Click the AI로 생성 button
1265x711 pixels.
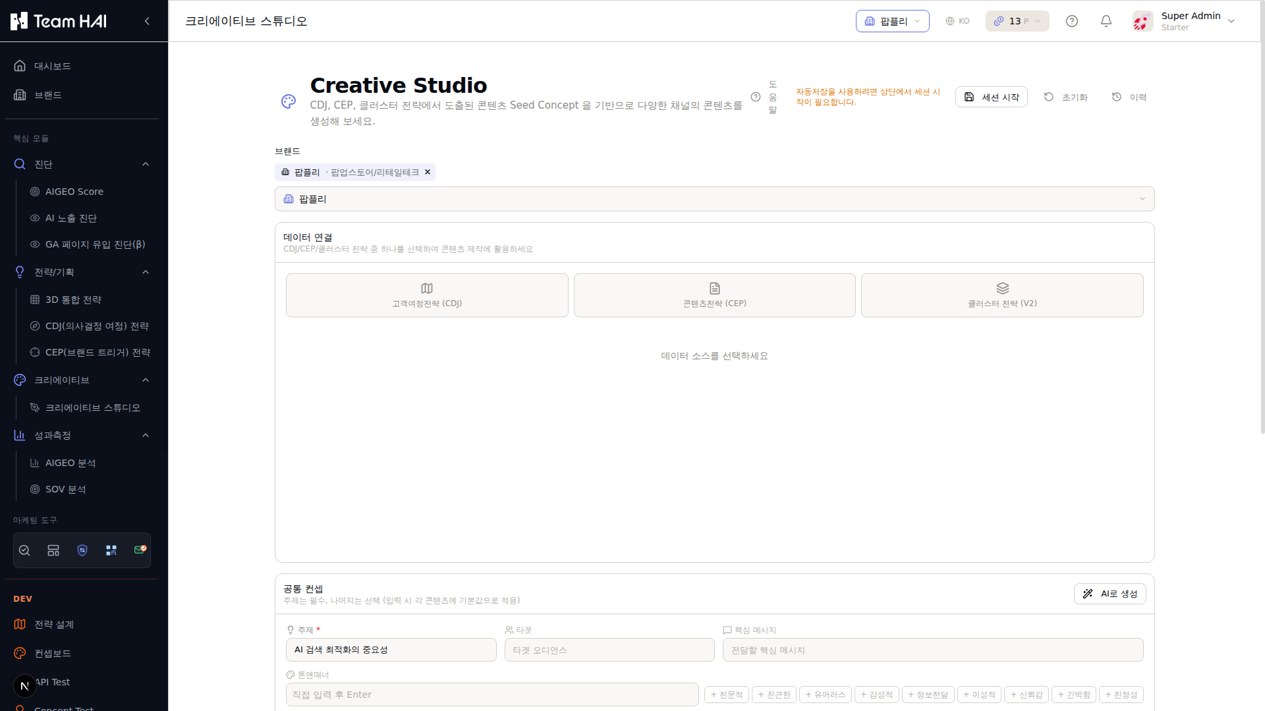click(1110, 594)
